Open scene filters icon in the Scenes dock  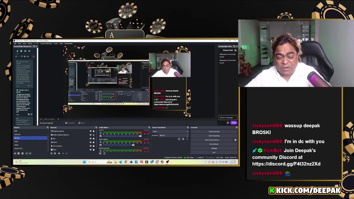click(22, 153)
